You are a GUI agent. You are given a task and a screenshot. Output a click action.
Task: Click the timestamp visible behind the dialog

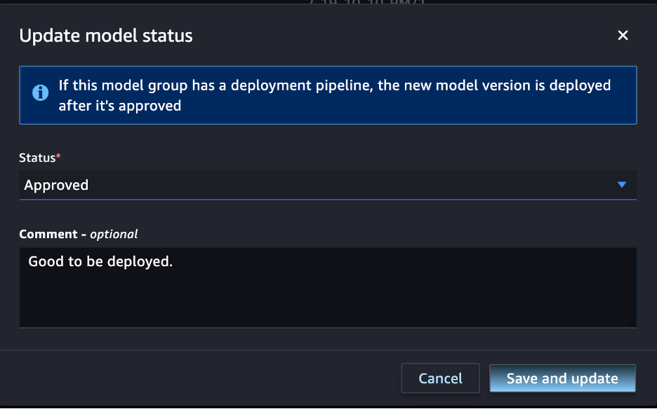365,6
